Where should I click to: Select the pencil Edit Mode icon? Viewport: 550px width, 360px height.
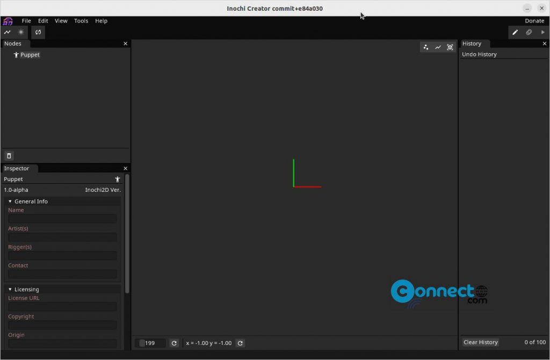[515, 32]
